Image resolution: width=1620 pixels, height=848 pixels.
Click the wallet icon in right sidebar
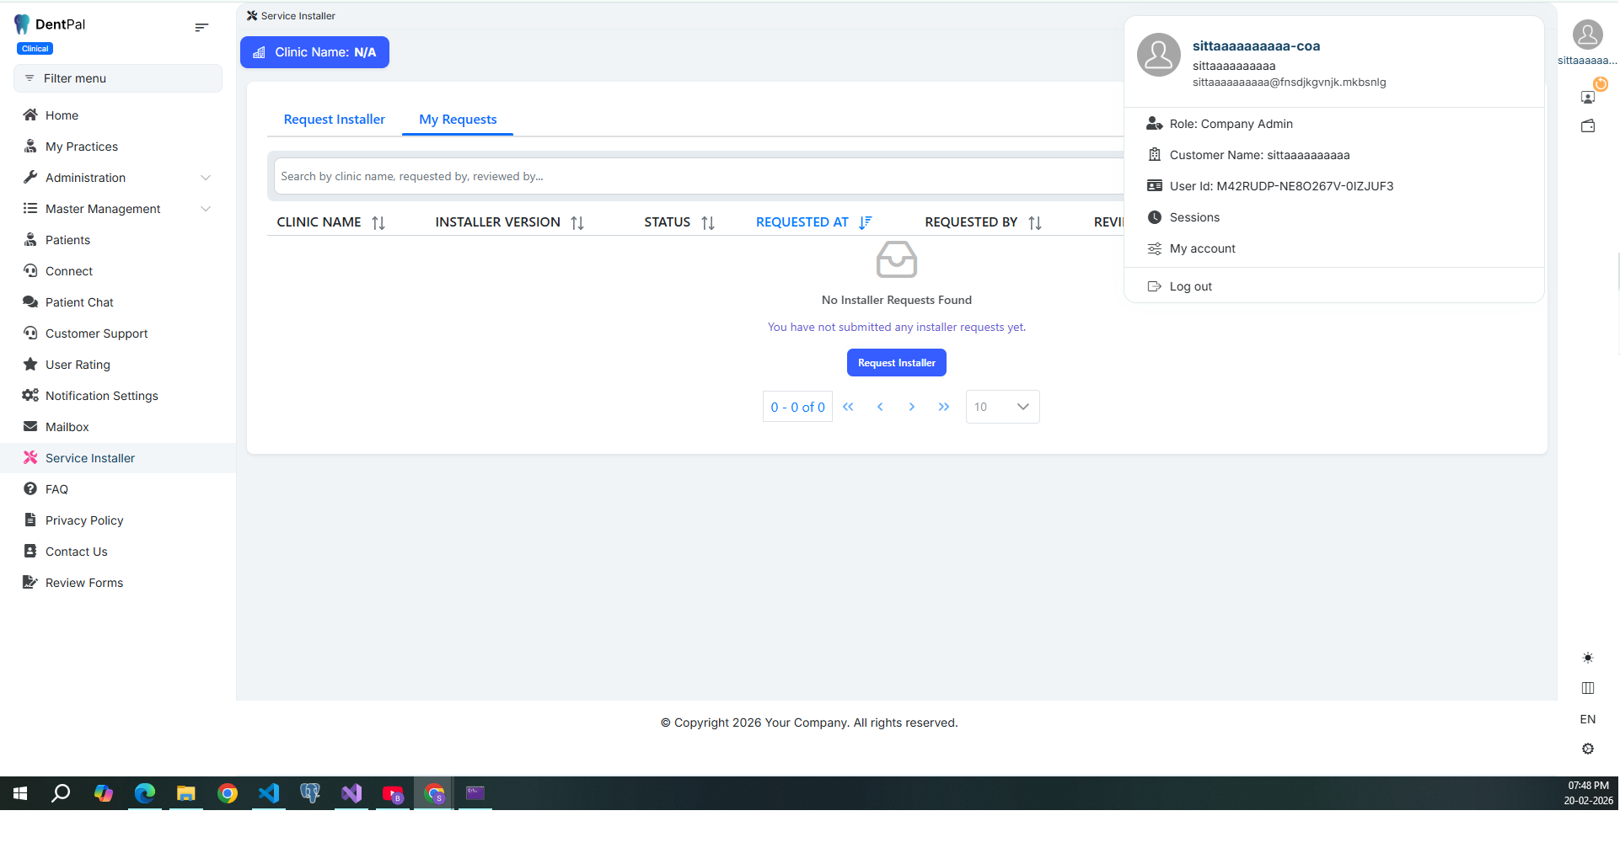pos(1588,126)
